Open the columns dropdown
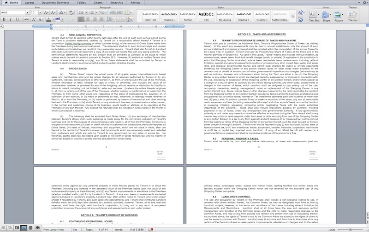 [x=128, y=12]
